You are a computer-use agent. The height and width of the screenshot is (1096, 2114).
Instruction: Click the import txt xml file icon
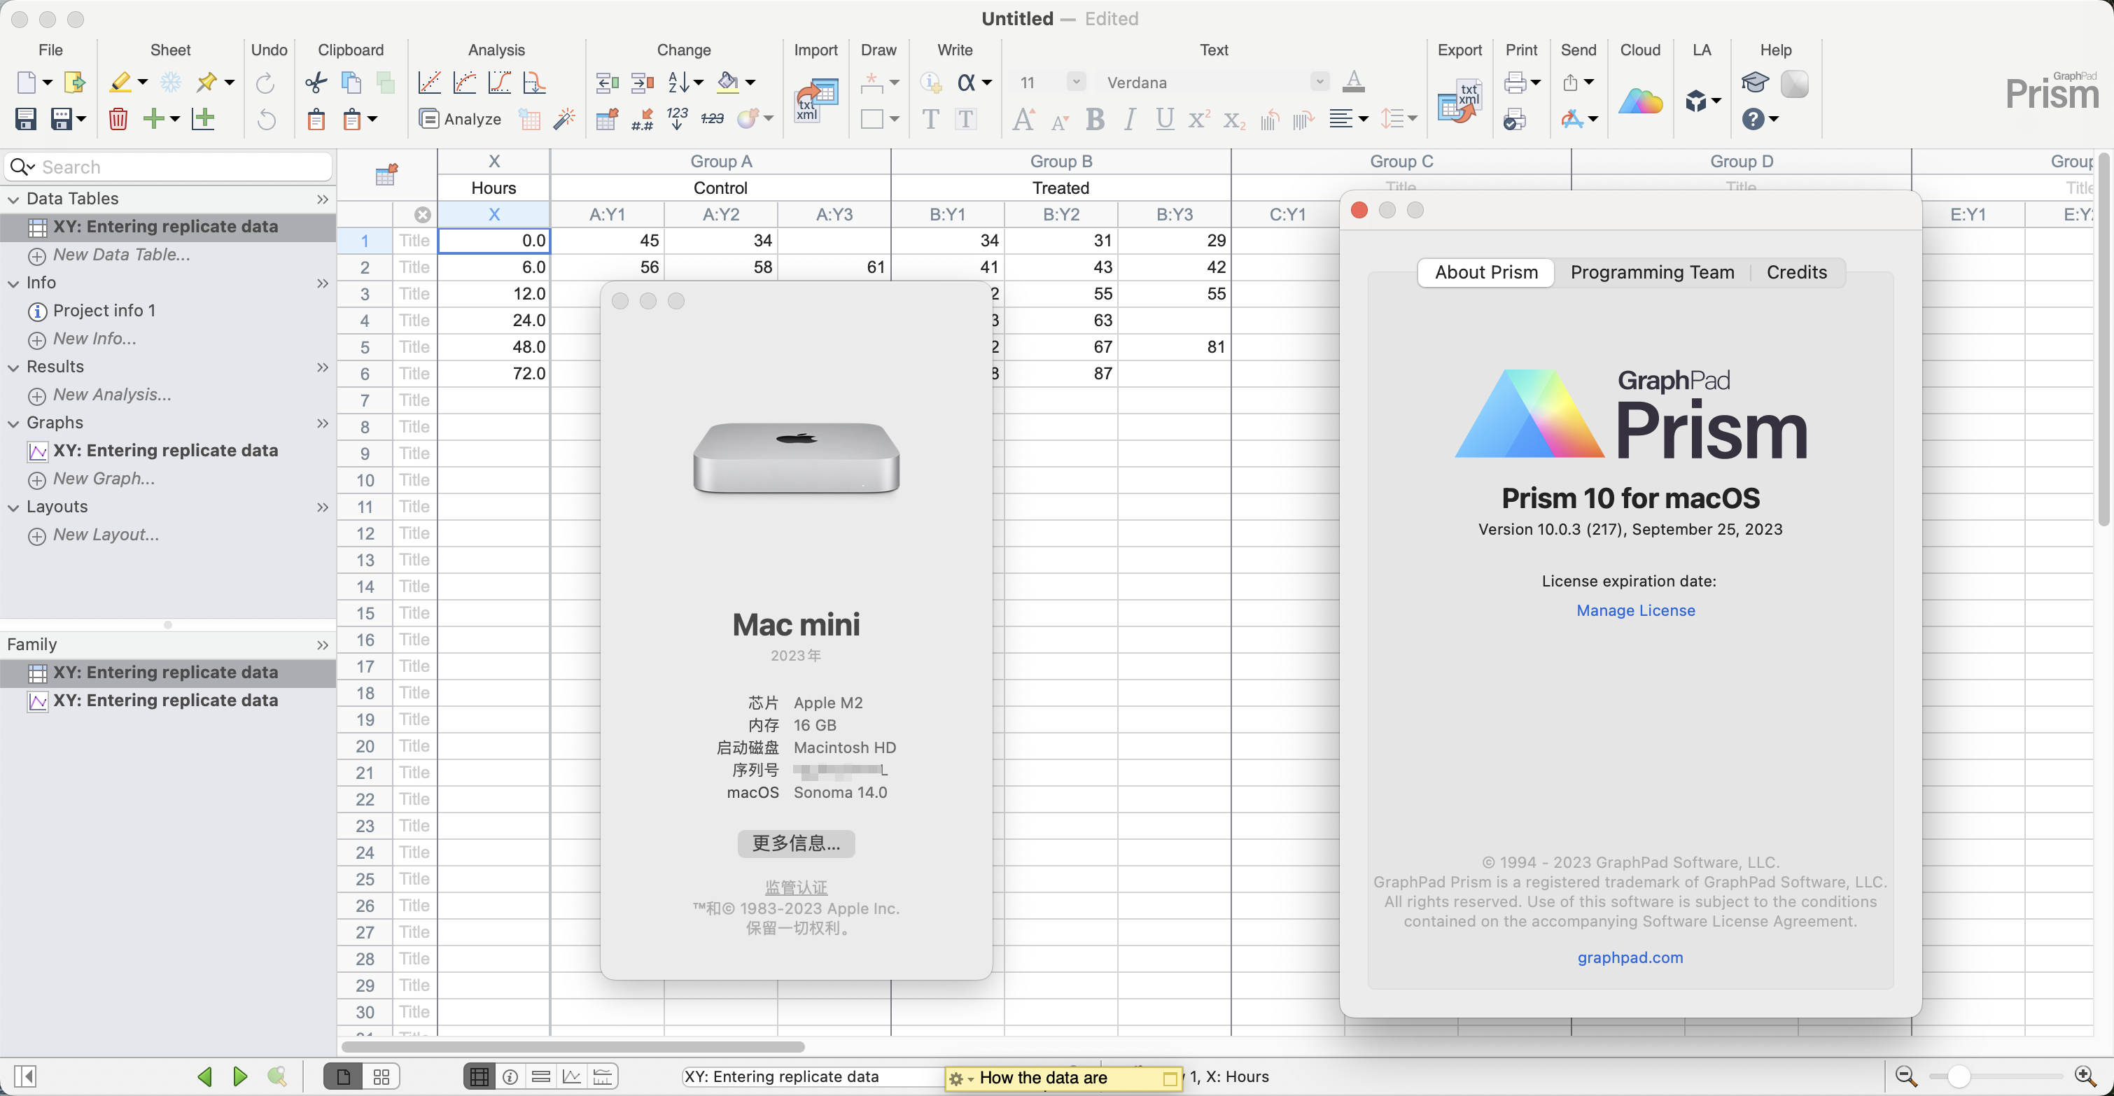click(815, 101)
